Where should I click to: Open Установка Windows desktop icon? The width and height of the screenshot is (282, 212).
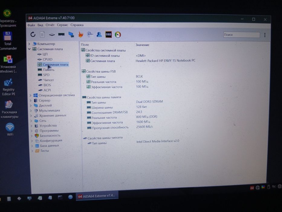8,64
